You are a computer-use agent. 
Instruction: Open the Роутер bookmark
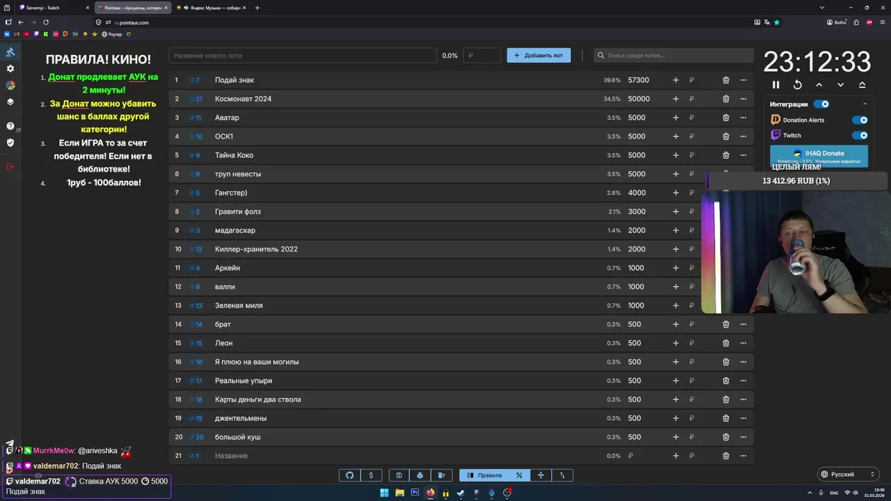pyautogui.click(x=111, y=34)
